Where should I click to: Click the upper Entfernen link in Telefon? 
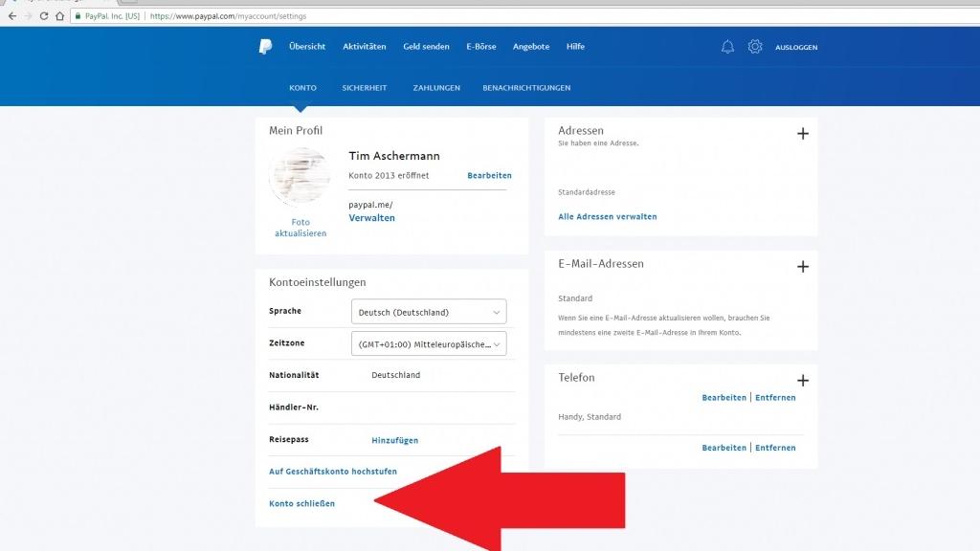(x=775, y=397)
